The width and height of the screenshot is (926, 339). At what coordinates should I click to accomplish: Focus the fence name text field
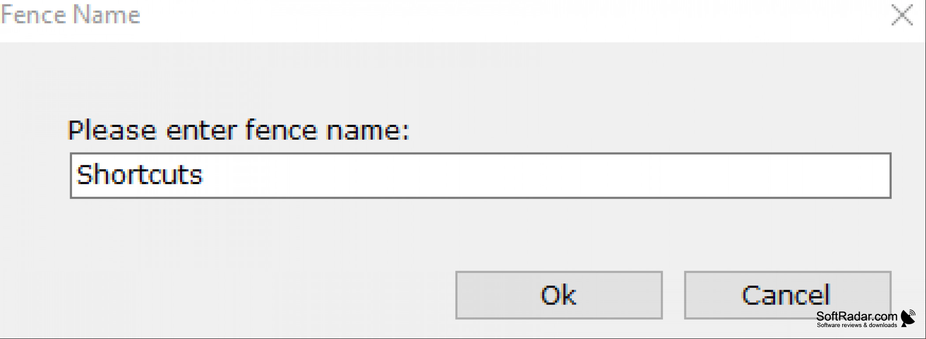pos(480,175)
